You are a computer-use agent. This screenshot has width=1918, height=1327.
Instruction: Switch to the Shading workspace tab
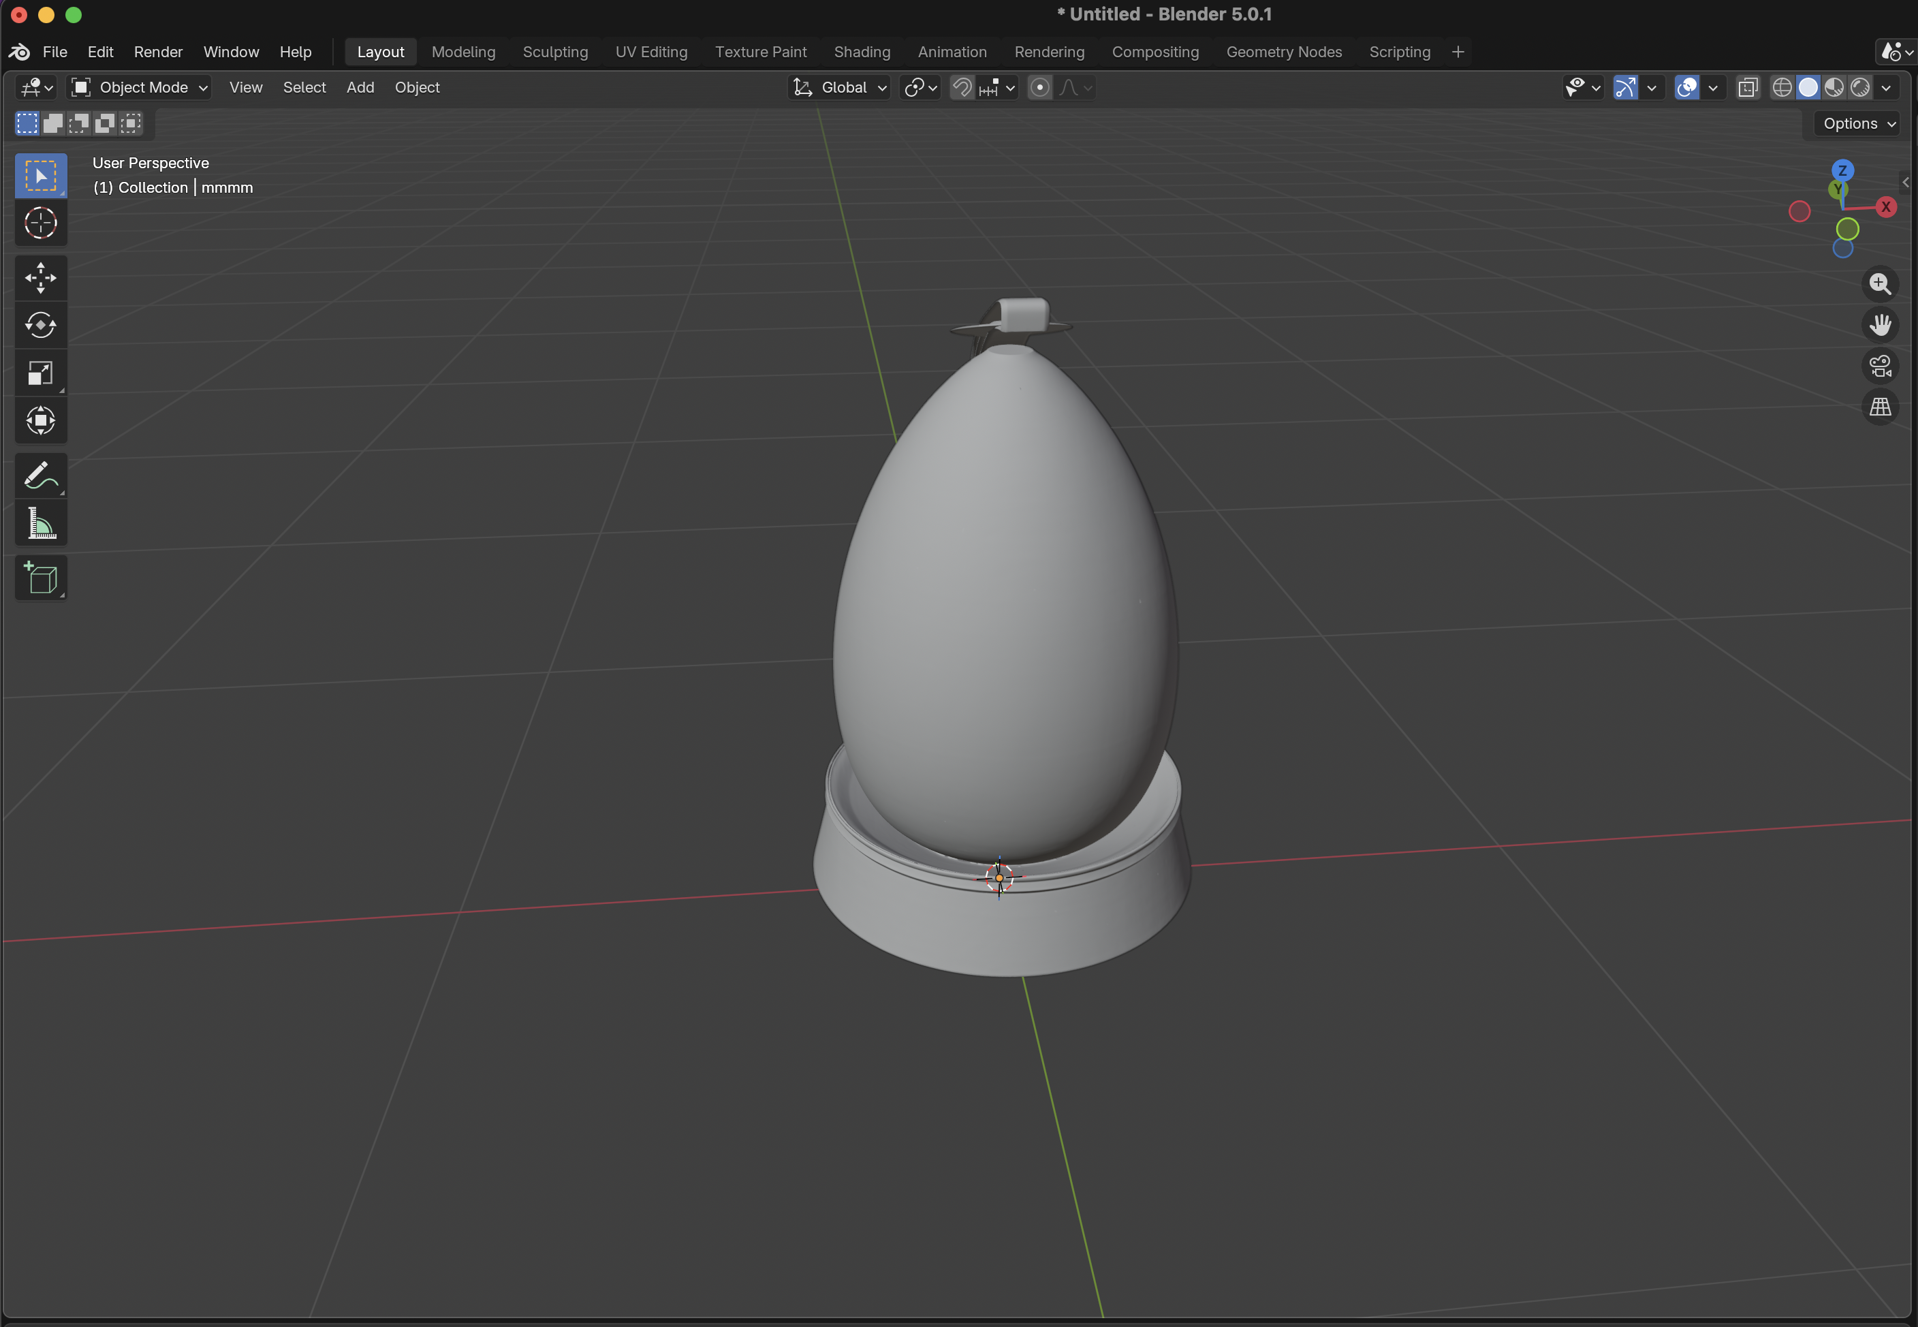(x=862, y=52)
